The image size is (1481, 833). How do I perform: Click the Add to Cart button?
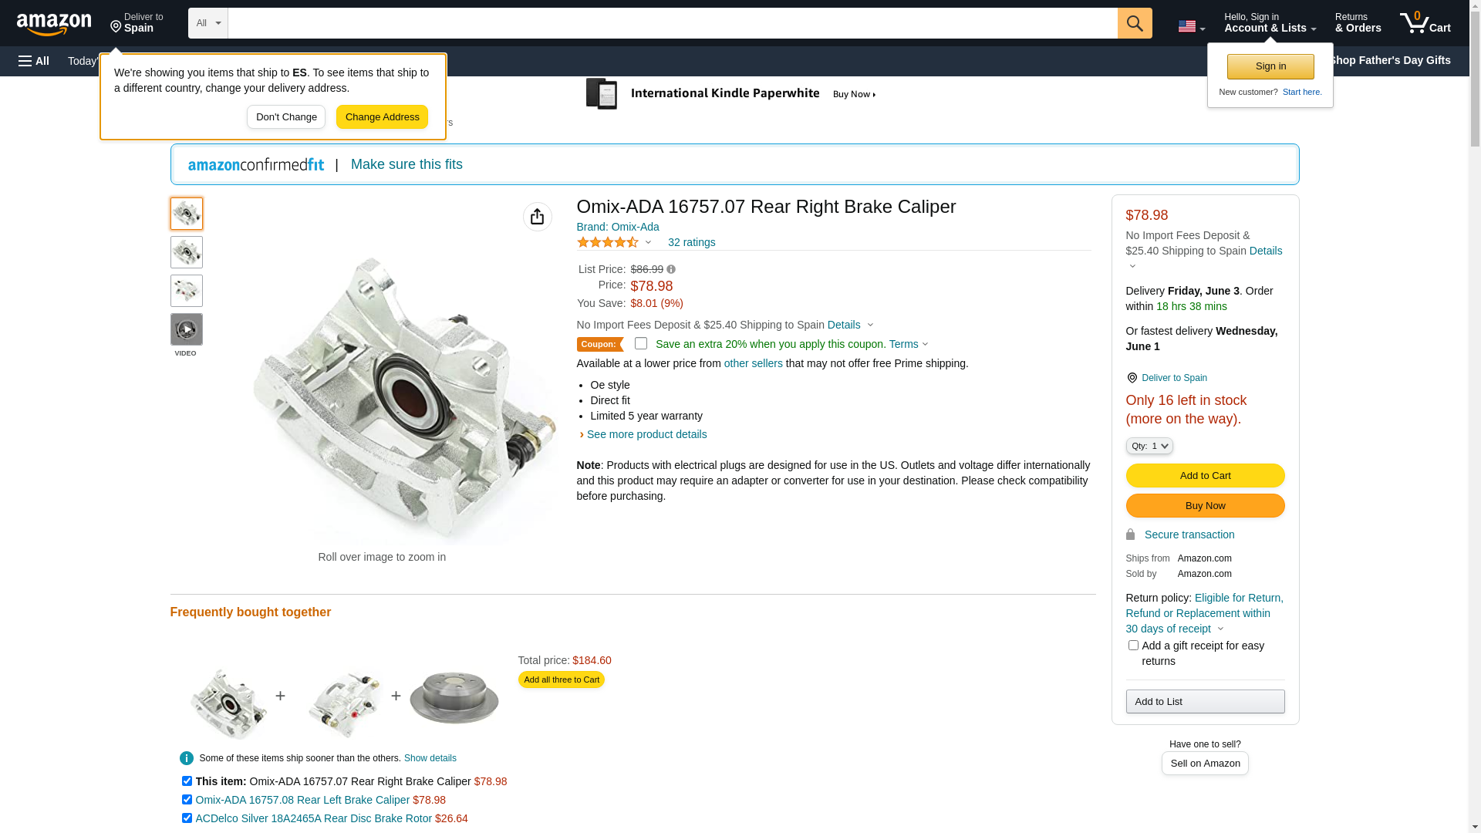(x=1205, y=476)
